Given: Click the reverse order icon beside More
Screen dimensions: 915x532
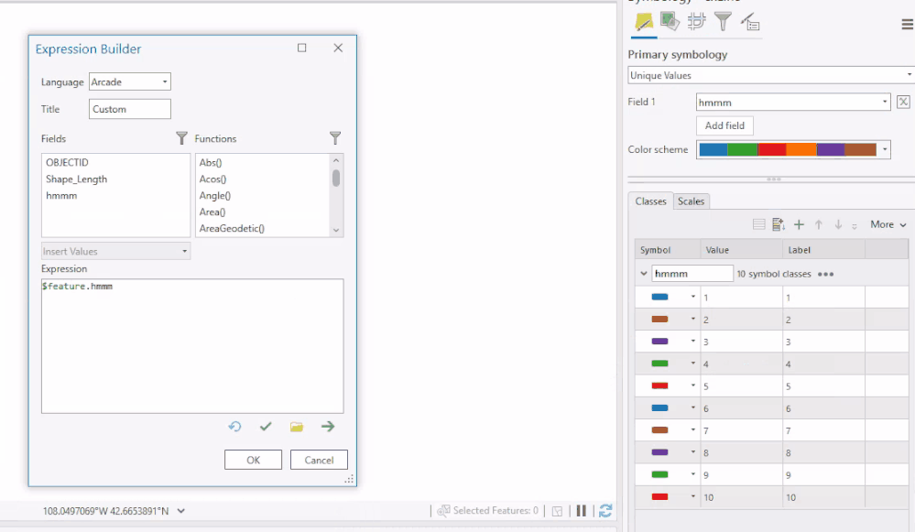Looking at the screenshot, I should pyautogui.click(x=855, y=226).
